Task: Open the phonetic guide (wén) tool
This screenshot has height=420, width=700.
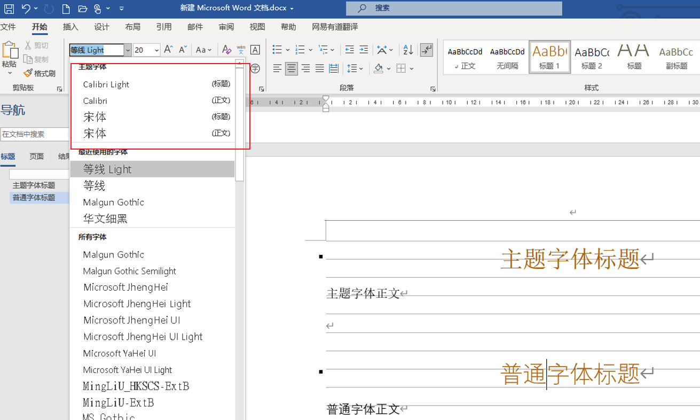Action: [x=241, y=50]
